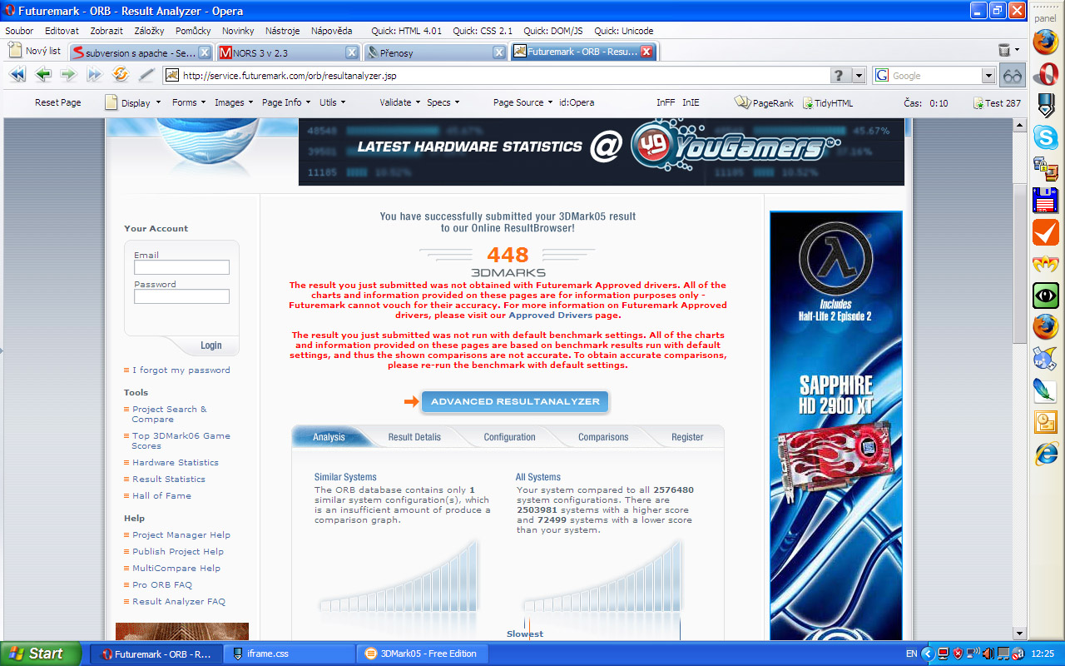Follow the Approved Drivers link

(x=550, y=316)
